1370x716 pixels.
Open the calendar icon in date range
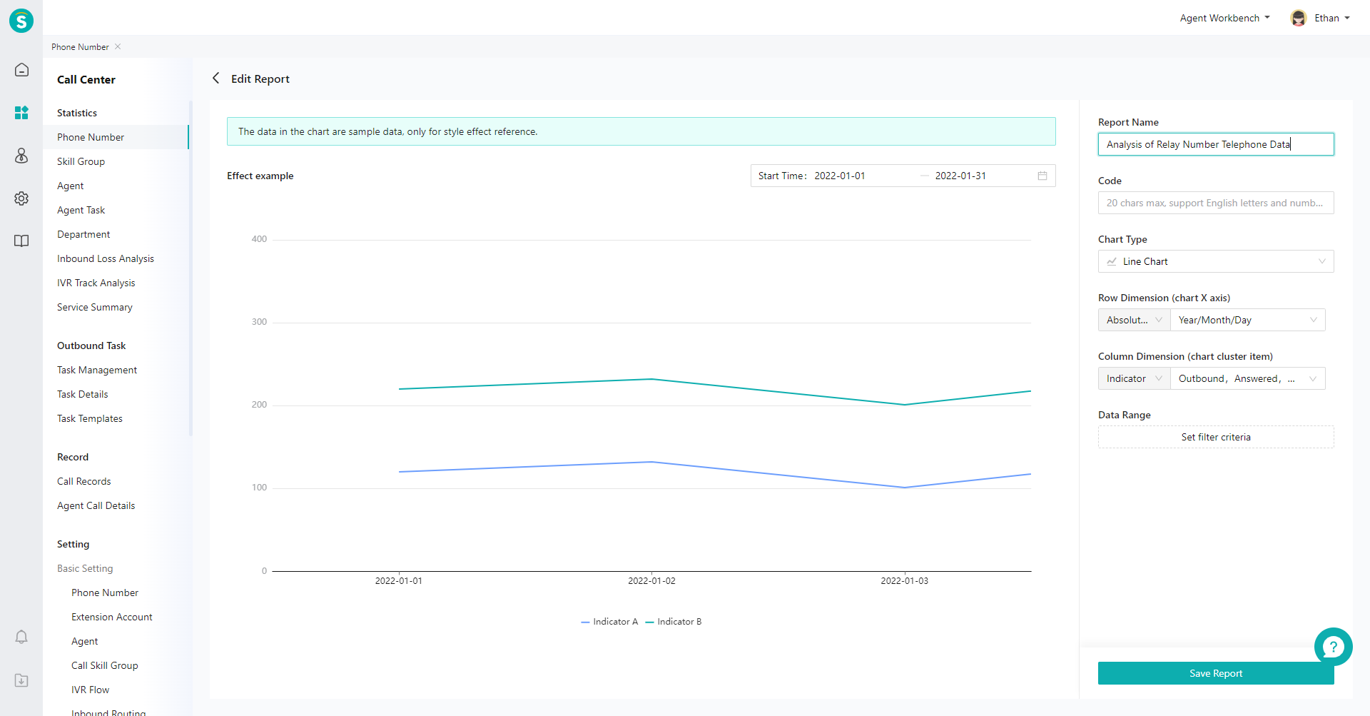[1042, 176]
